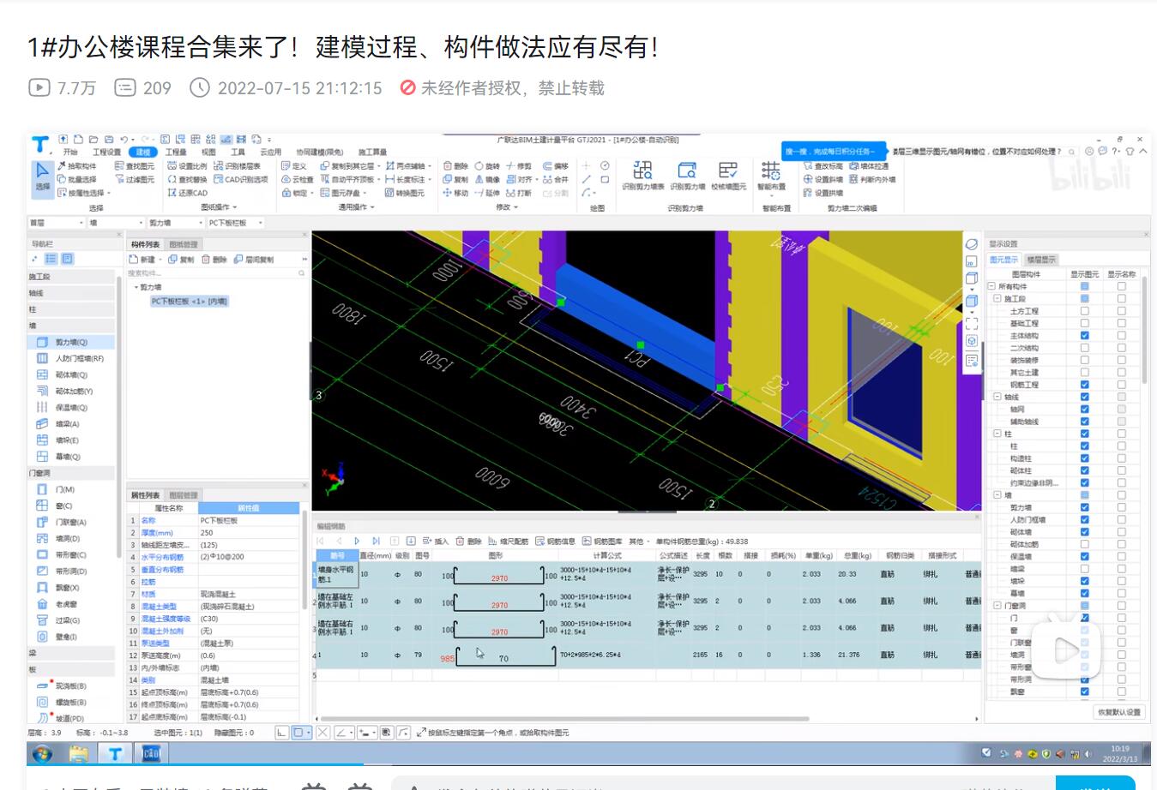The image size is (1157, 790).
Task: Select 暗梁(A) in the navigation bar
Action: pyautogui.click(x=67, y=424)
